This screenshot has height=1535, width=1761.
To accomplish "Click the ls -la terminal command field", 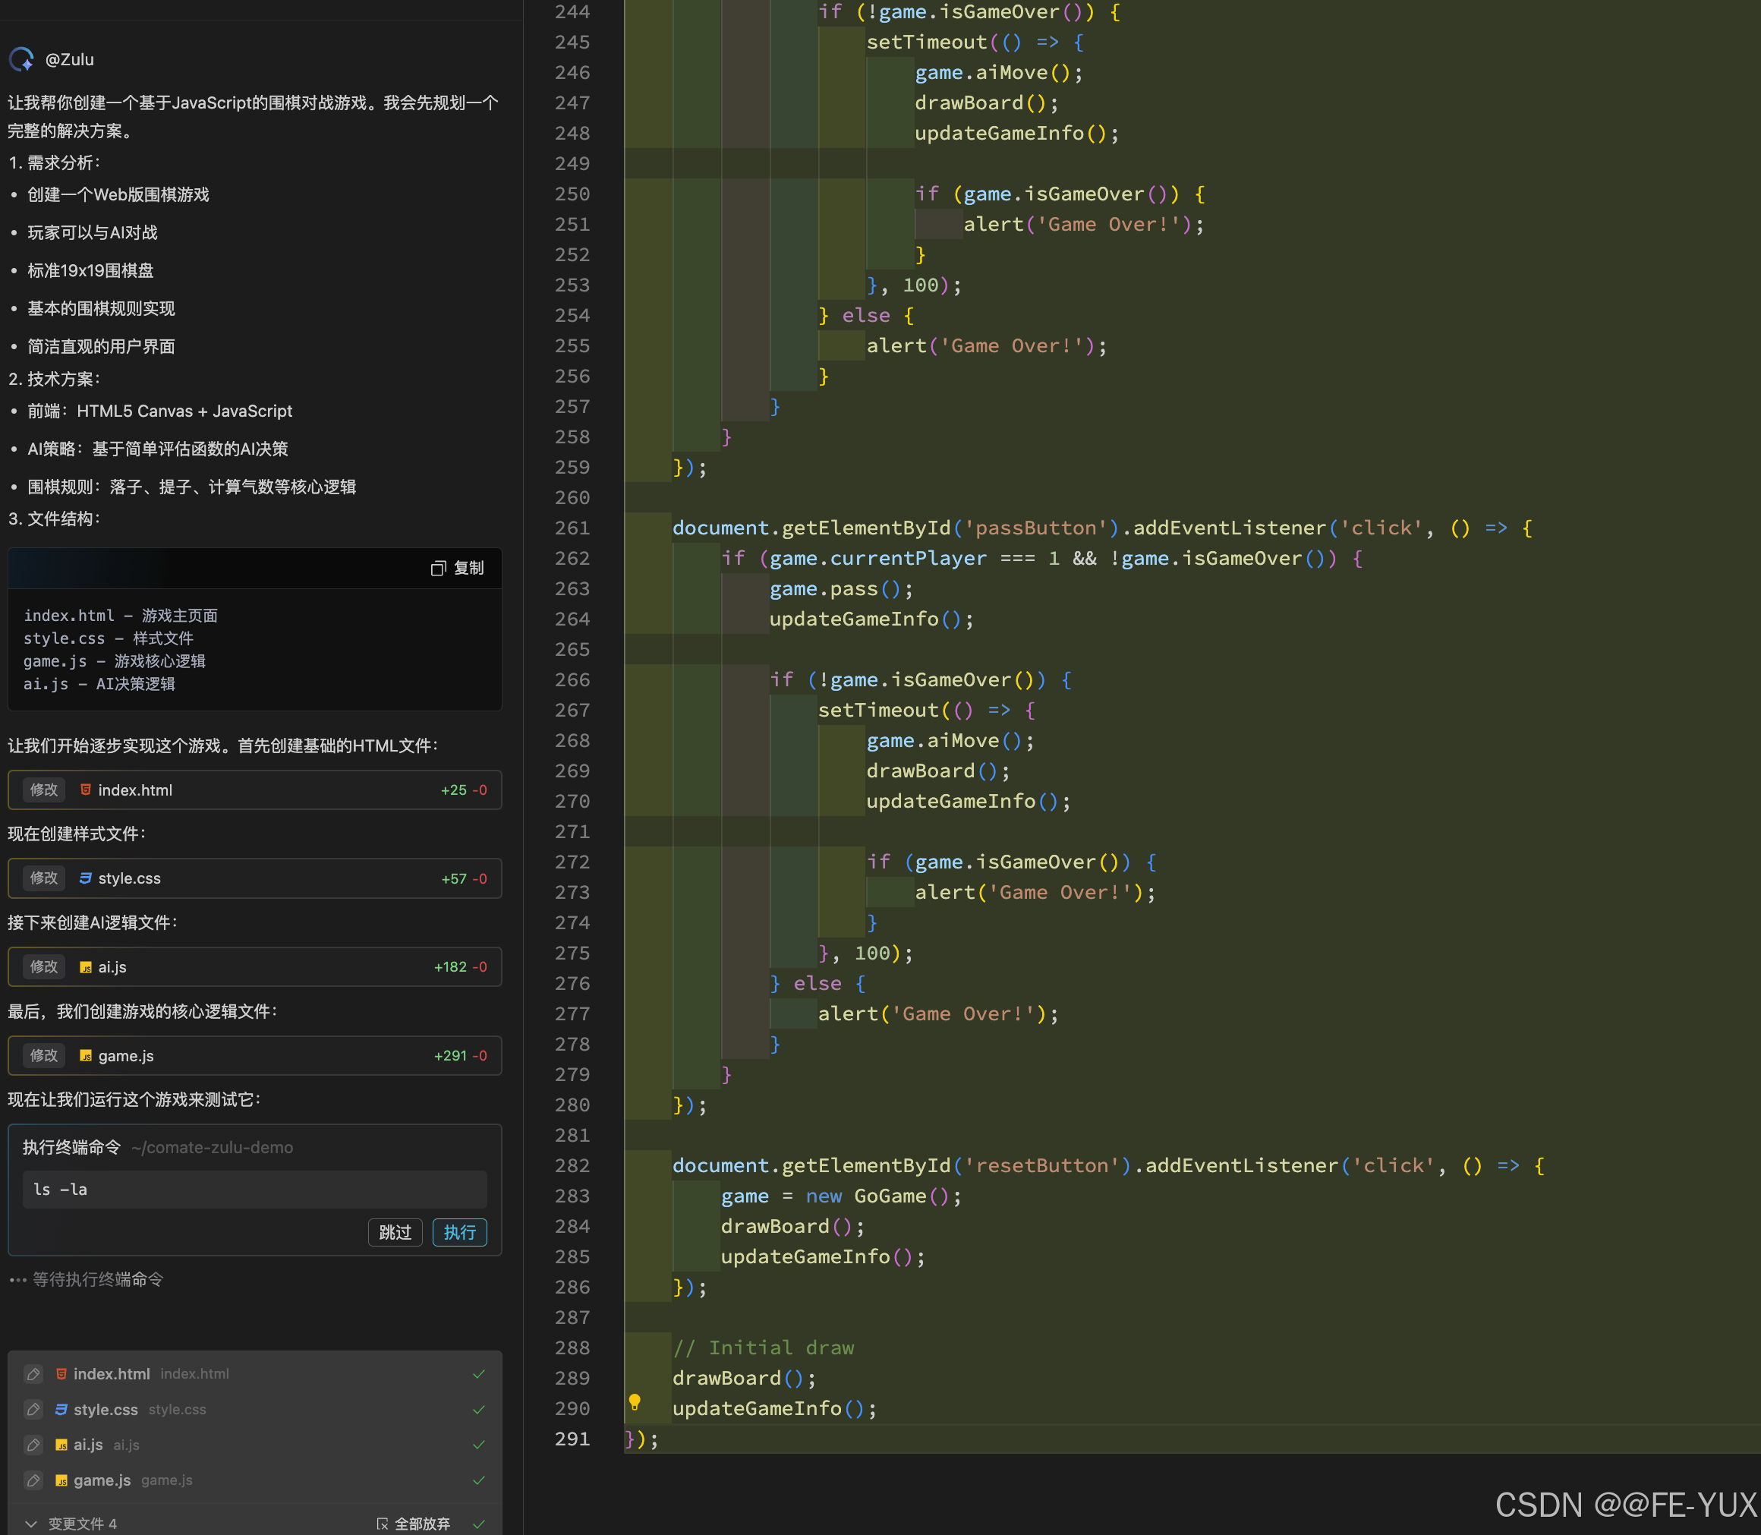I will 254,1189.
